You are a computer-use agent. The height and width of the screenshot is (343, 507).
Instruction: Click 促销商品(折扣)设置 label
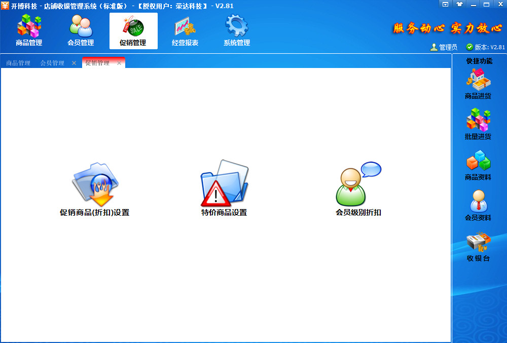click(x=95, y=213)
